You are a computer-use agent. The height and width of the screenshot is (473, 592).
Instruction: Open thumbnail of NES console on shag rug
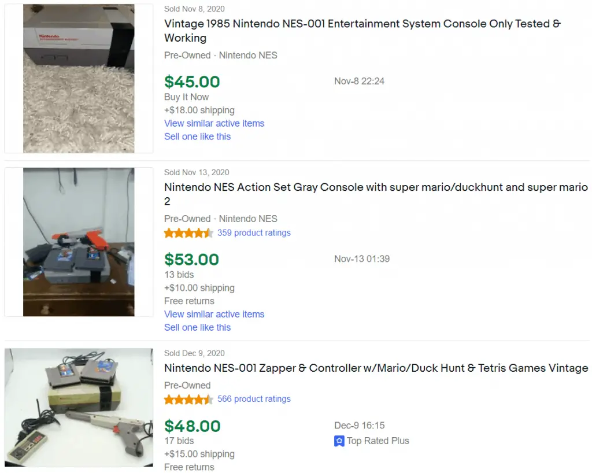click(x=79, y=79)
